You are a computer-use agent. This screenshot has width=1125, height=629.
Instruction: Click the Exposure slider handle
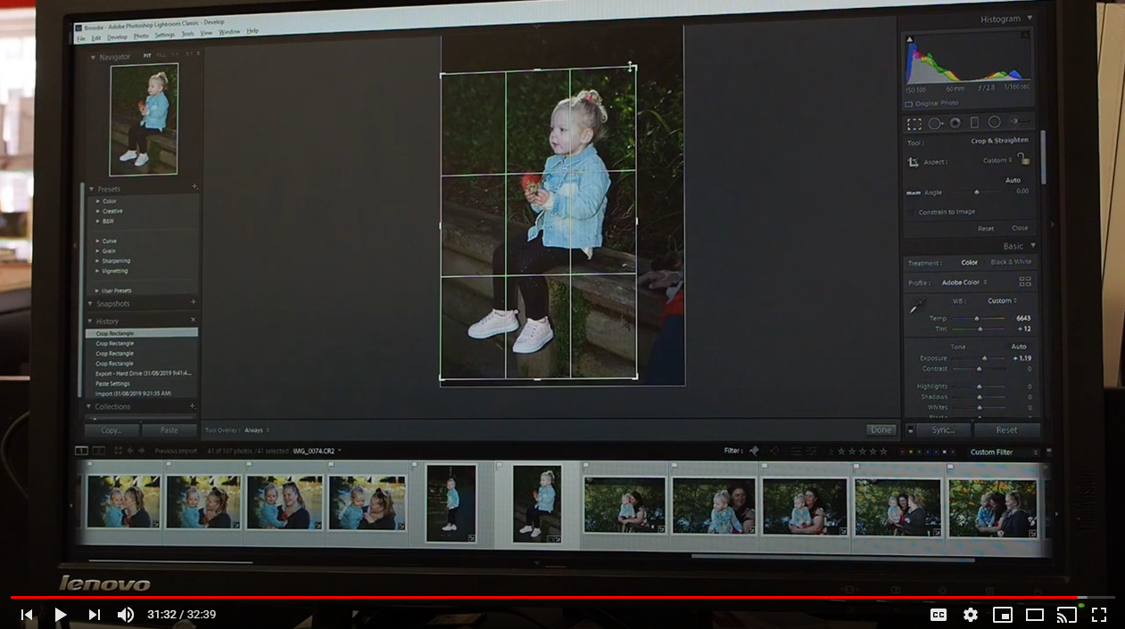[x=983, y=358]
